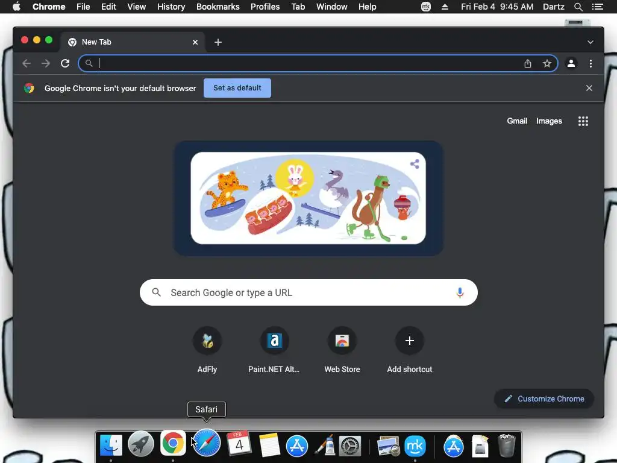Bookmark this tab with the star icon
Image resolution: width=617 pixels, height=463 pixels.
point(547,63)
